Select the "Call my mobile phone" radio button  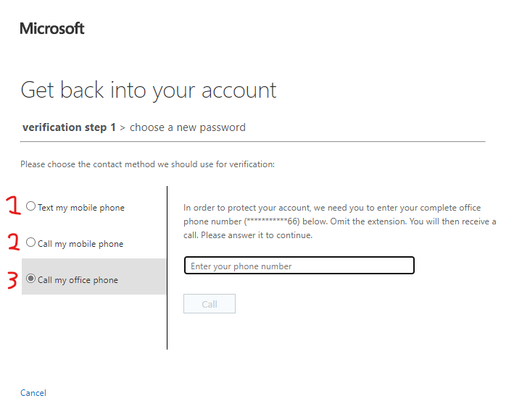click(30, 242)
